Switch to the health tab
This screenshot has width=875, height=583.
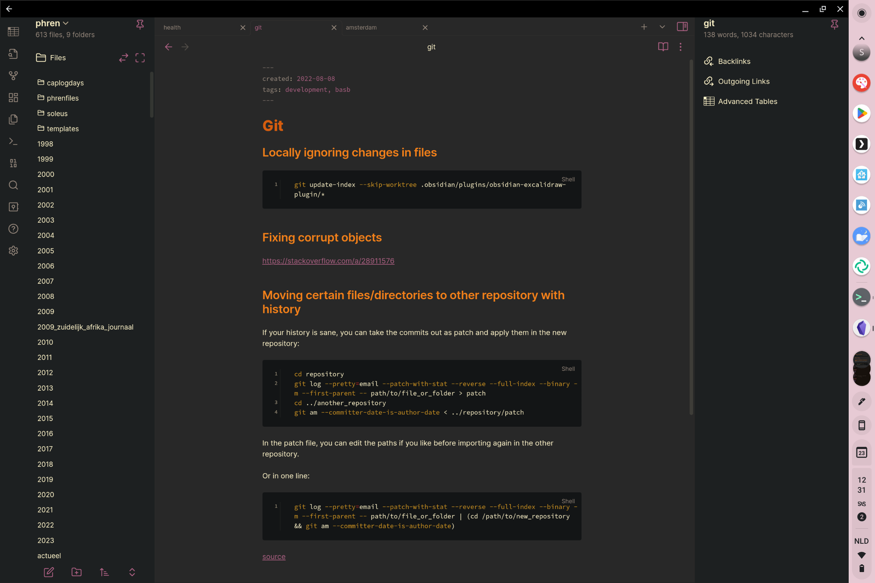tap(172, 27)
